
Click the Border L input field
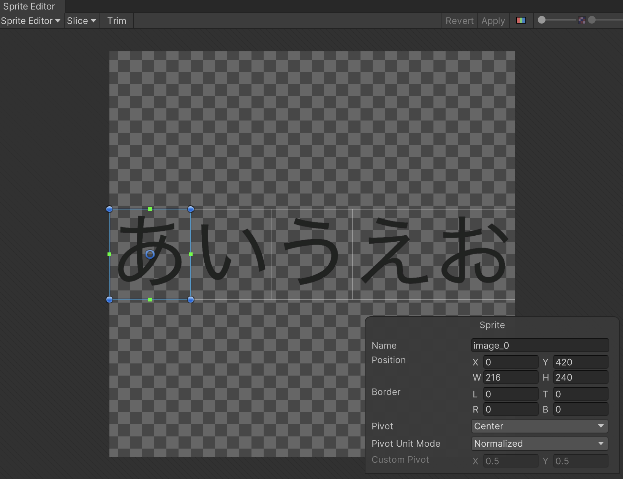[511, 394]
